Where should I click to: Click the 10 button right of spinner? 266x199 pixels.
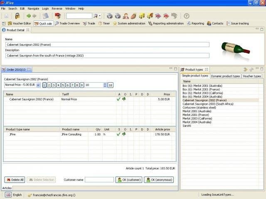click(x=110, y=85)
